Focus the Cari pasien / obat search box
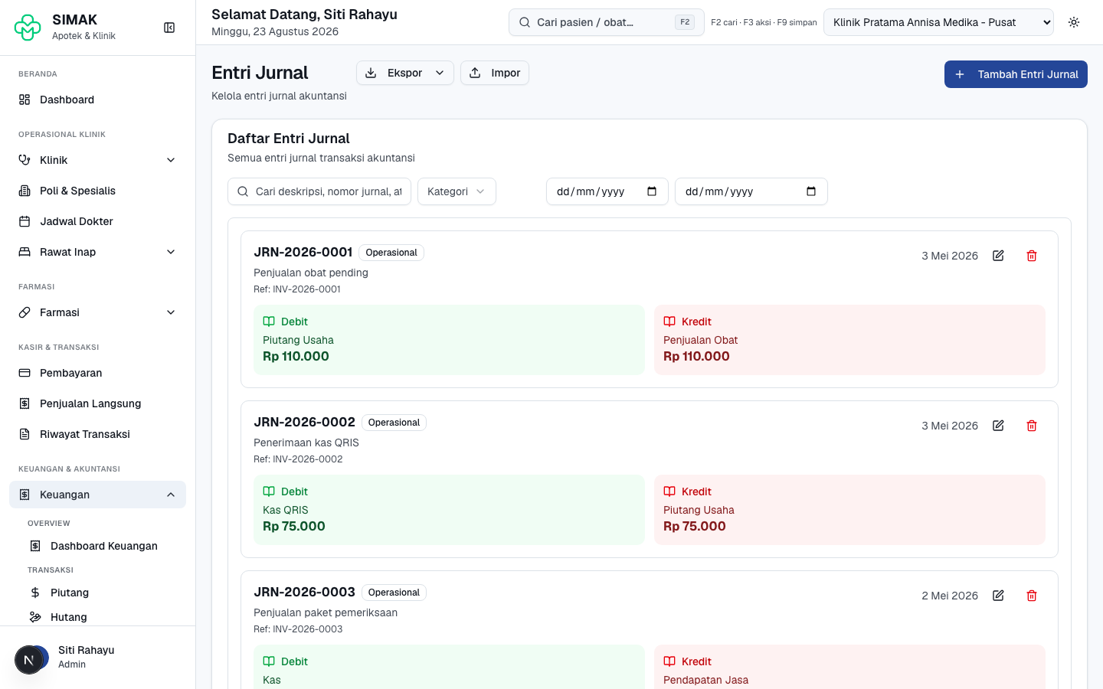This screenshot has height=689, width=1103. [606, 22]
